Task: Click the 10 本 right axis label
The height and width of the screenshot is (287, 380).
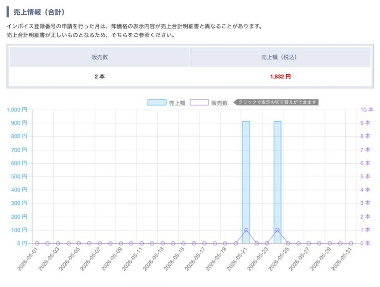Action: tap(367, 110)
